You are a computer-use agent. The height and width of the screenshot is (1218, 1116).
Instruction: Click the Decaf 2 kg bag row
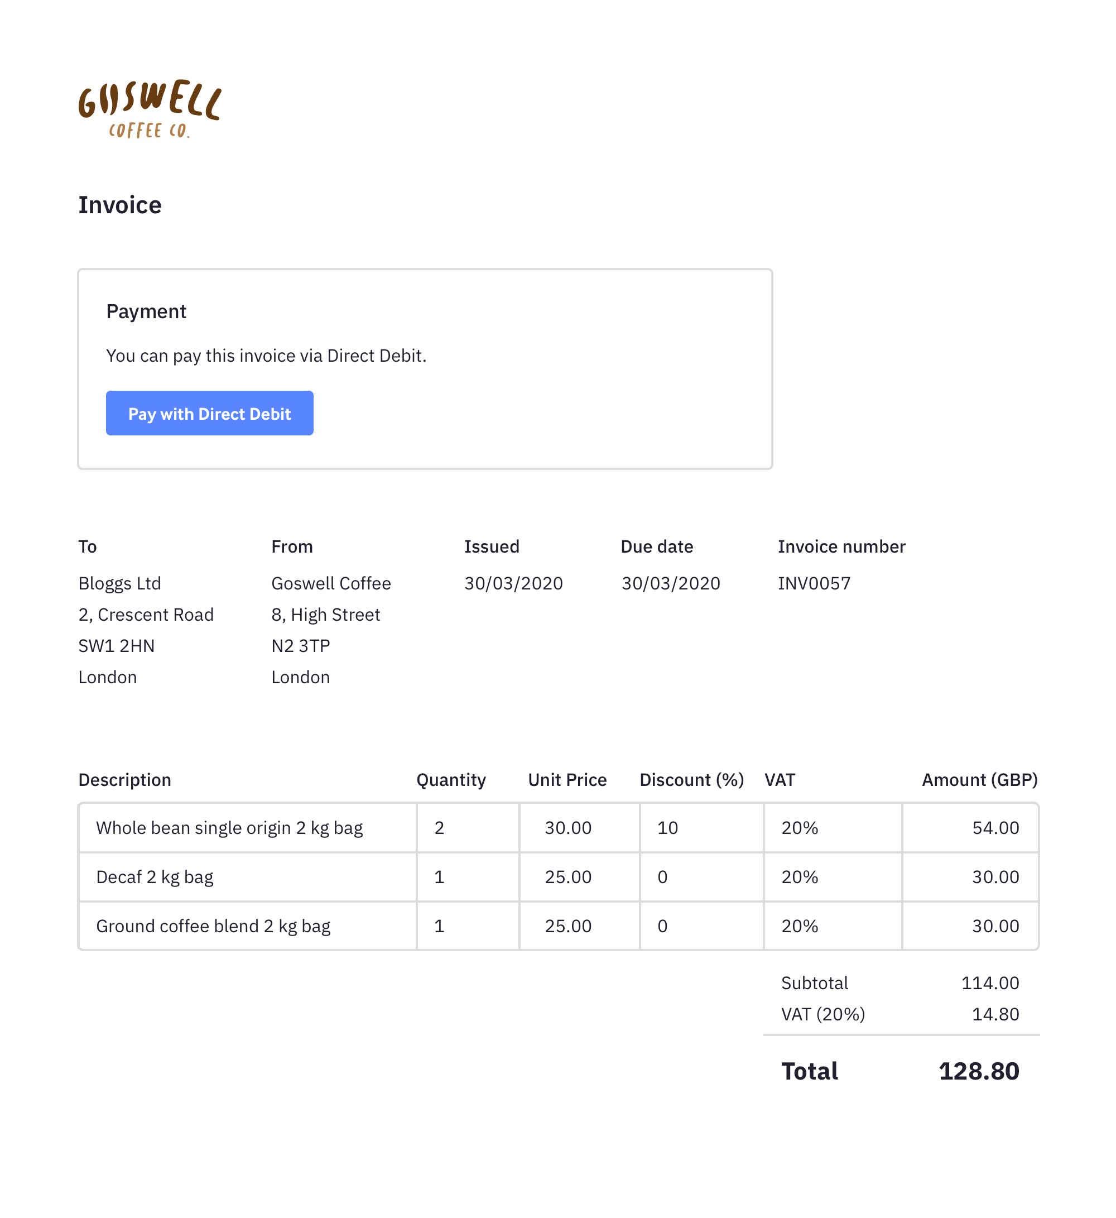coord(559,877)
